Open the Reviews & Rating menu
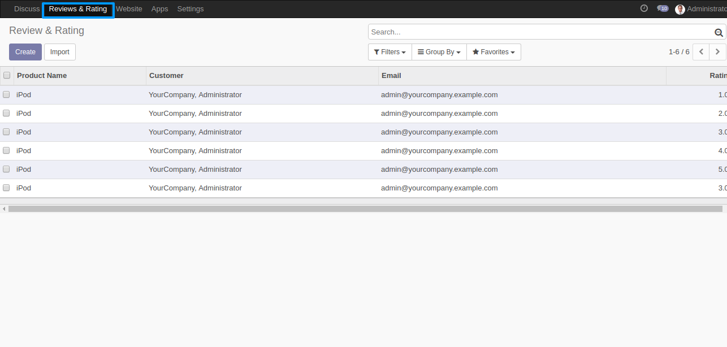 [x=78, y=9]
